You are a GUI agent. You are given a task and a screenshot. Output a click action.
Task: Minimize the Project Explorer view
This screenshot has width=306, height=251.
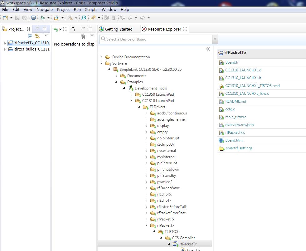[37, 28]
